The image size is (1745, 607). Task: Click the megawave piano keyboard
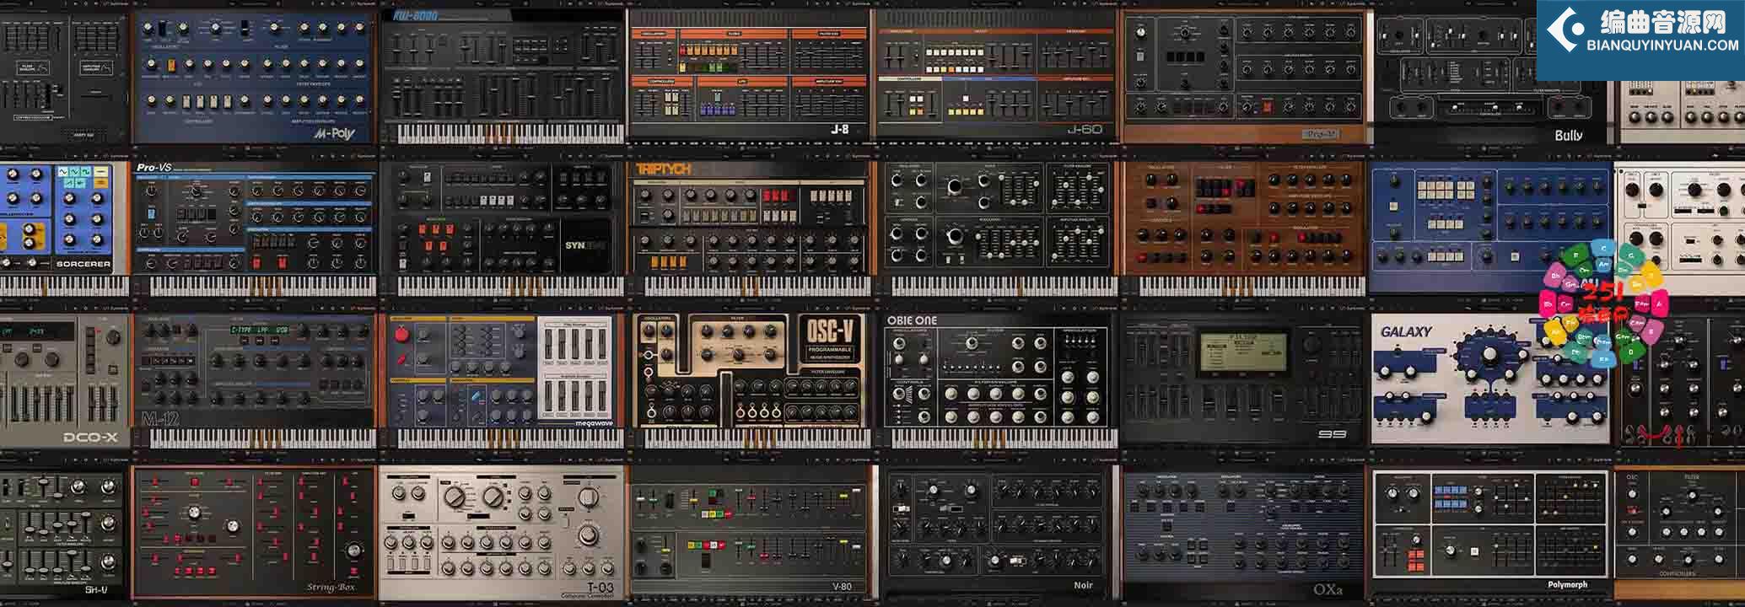coord(509,438)
